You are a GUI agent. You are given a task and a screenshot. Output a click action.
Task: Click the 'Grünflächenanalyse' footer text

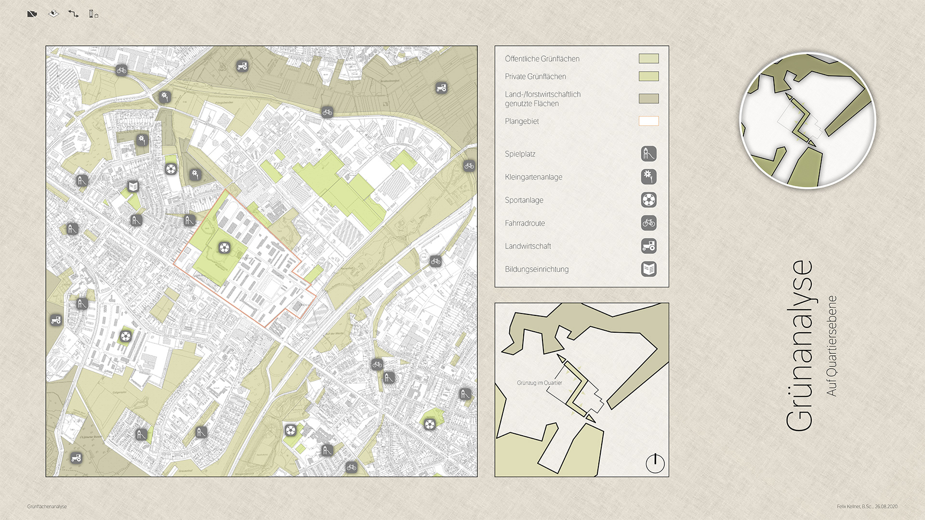pyautogui.click(x=47, y=507)
